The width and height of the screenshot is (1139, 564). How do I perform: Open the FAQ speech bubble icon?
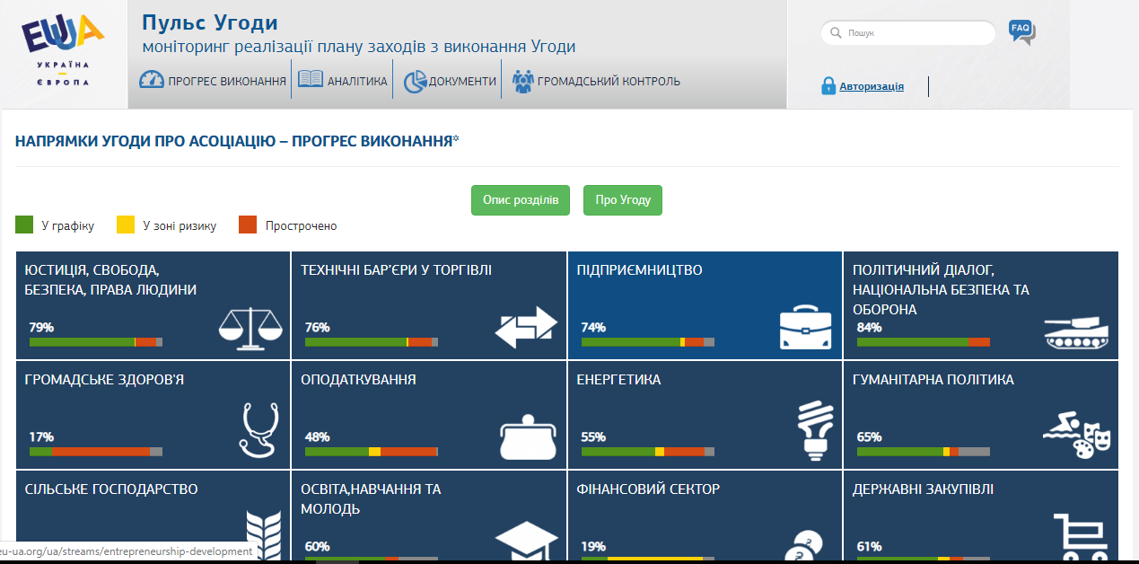[1021, 31]
